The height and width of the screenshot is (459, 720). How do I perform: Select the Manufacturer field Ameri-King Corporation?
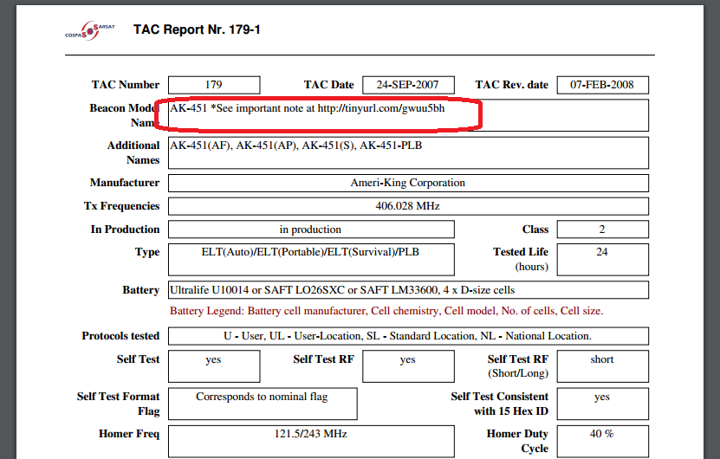coord(407,184)
